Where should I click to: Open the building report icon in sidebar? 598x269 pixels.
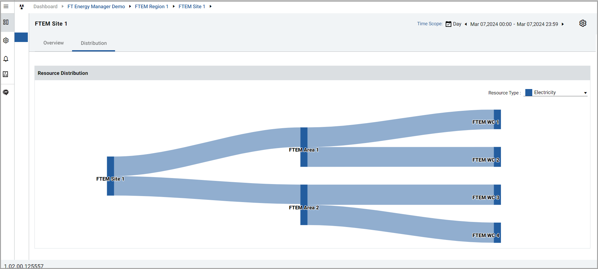(6, 74)
